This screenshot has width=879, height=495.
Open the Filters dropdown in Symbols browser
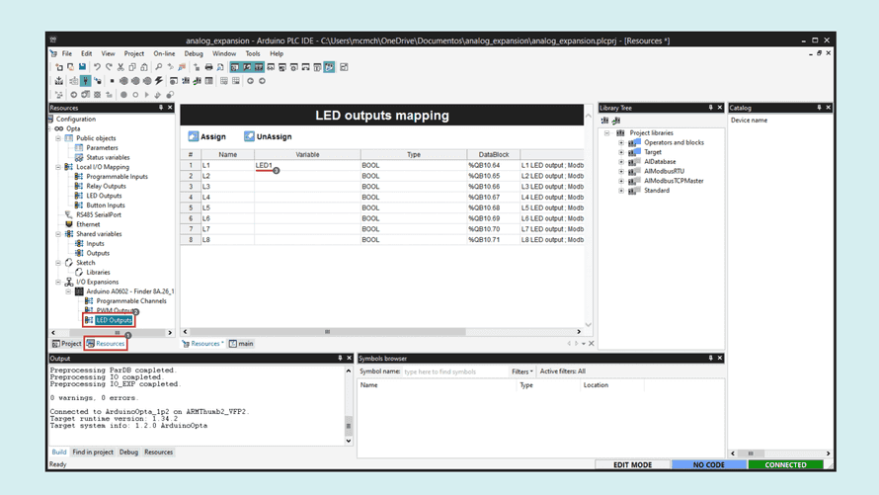coord(521,371)
